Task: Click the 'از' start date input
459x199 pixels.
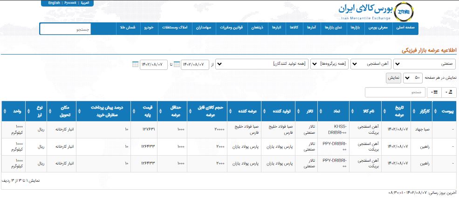Action: coord(195,64)
